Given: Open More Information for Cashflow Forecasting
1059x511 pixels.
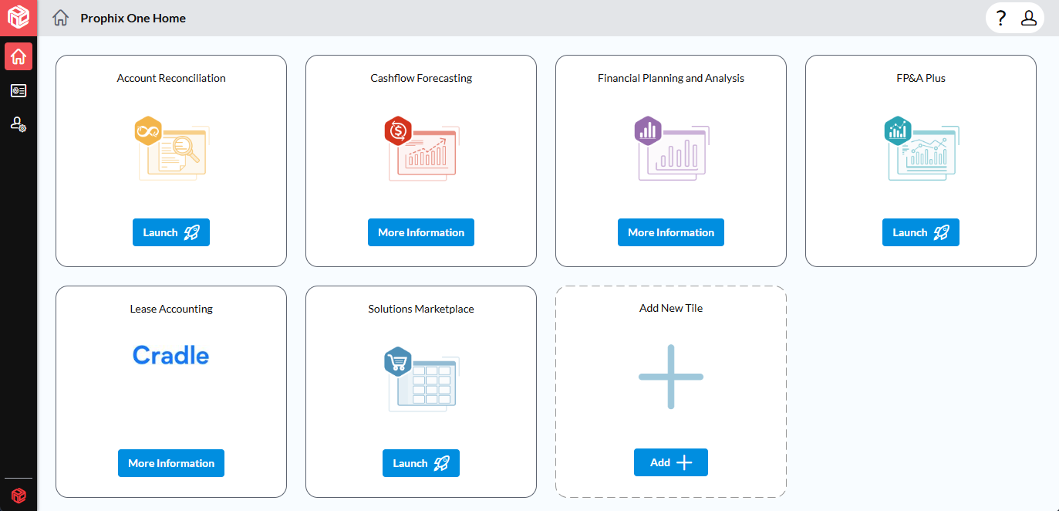Looking at the screenshot, I should tap(421, 232).
